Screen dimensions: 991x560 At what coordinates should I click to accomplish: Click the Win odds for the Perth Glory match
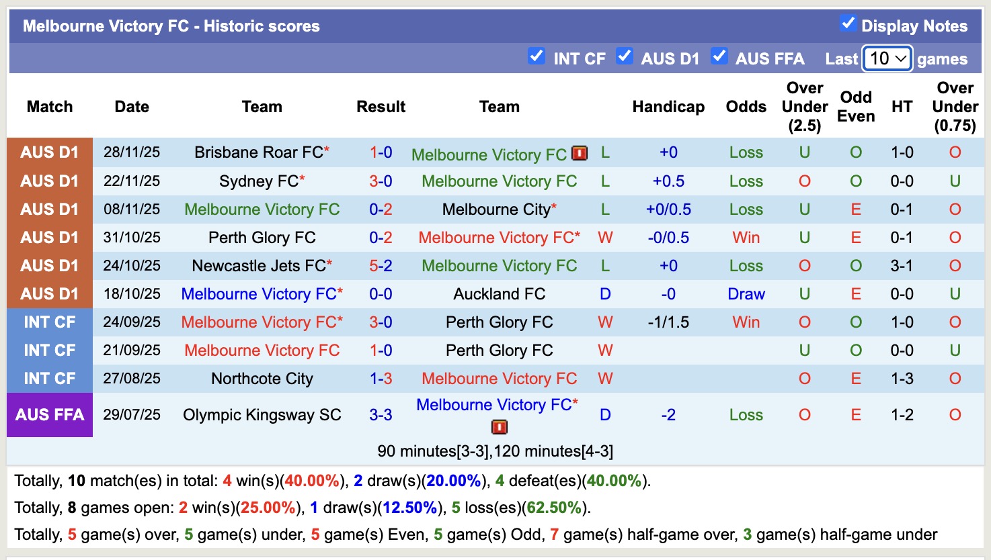point(746,237)
